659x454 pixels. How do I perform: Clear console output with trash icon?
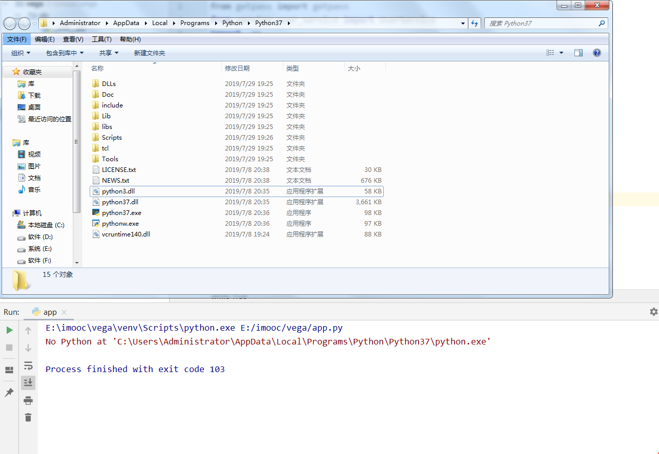28,418
